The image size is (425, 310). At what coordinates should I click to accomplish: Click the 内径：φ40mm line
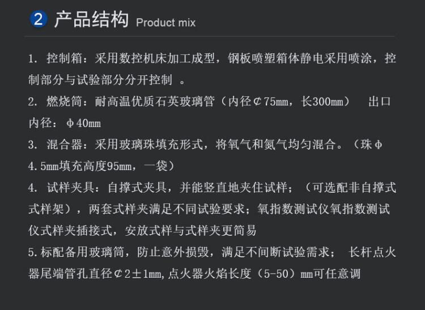(65, 124)
